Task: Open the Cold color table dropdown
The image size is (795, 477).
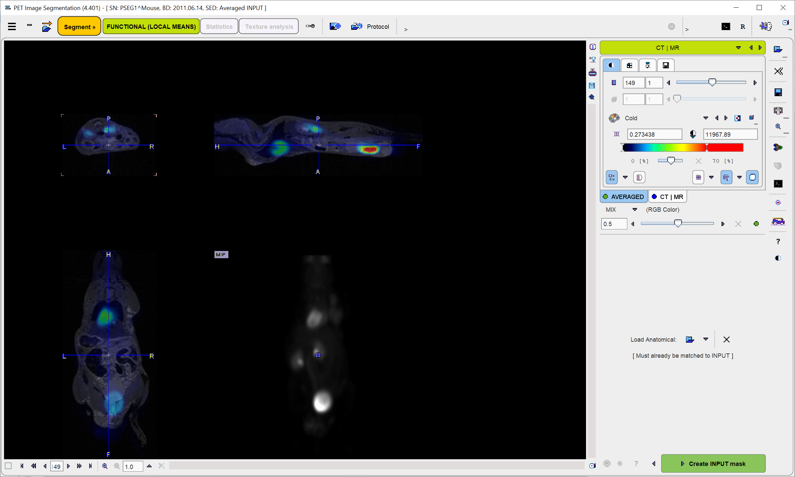Action: point(705,118)
